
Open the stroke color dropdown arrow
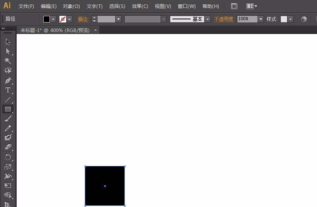pos(70,19)
